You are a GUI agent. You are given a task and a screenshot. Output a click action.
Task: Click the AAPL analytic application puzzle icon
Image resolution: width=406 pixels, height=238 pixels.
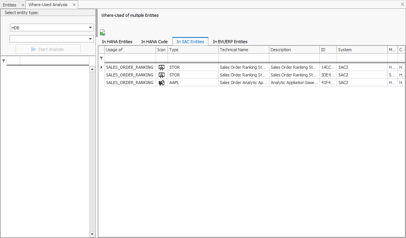[x=161, y=82]
